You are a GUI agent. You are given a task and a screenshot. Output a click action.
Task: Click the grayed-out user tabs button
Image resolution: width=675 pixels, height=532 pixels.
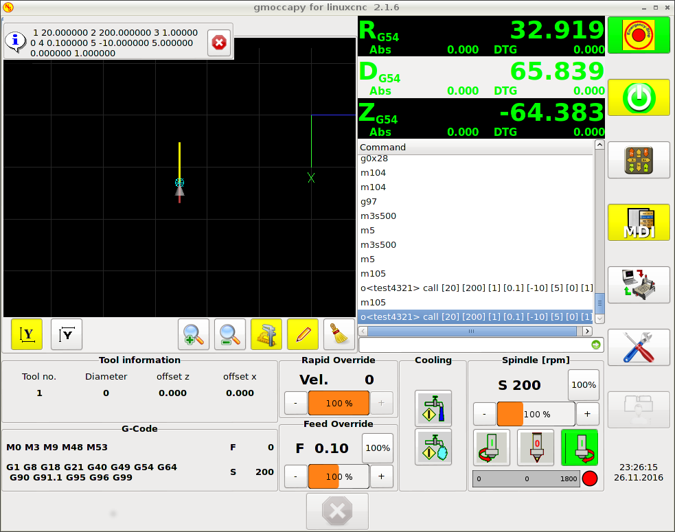click(x=639, y=410)
